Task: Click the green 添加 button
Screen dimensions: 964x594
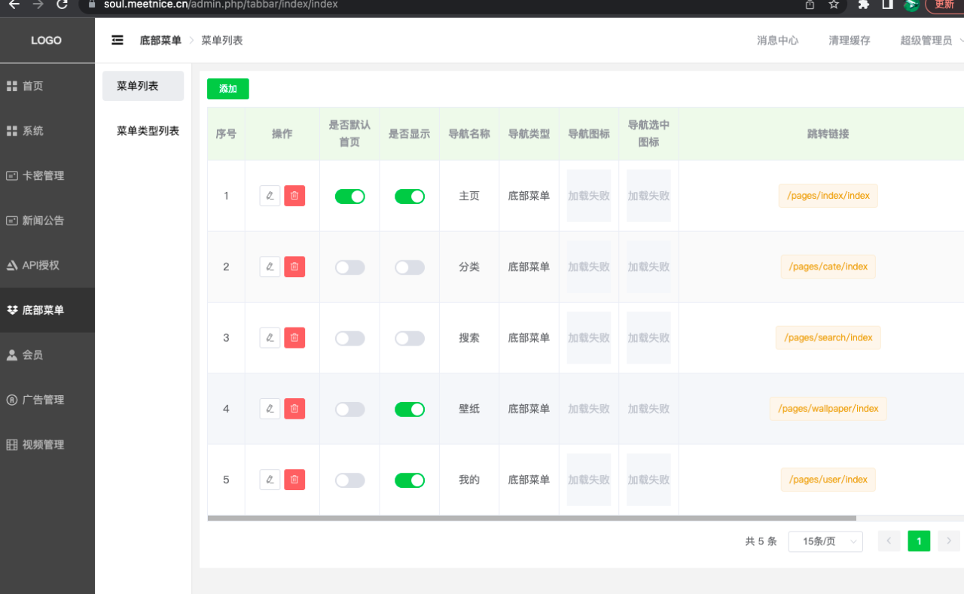Action: [228, 89]
